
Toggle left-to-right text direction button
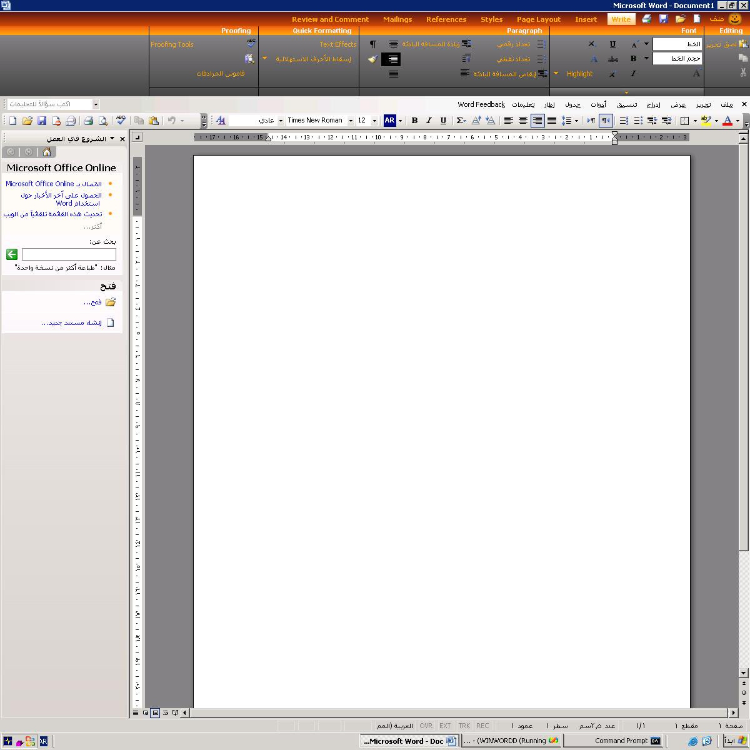591,121
